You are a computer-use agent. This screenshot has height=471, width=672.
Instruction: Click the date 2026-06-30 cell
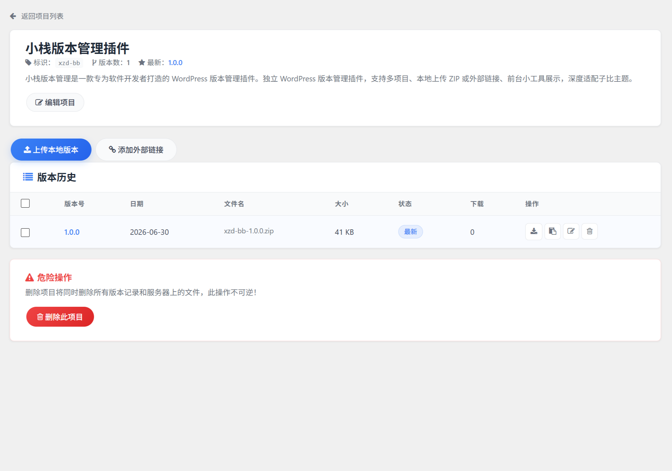[149, 232]
